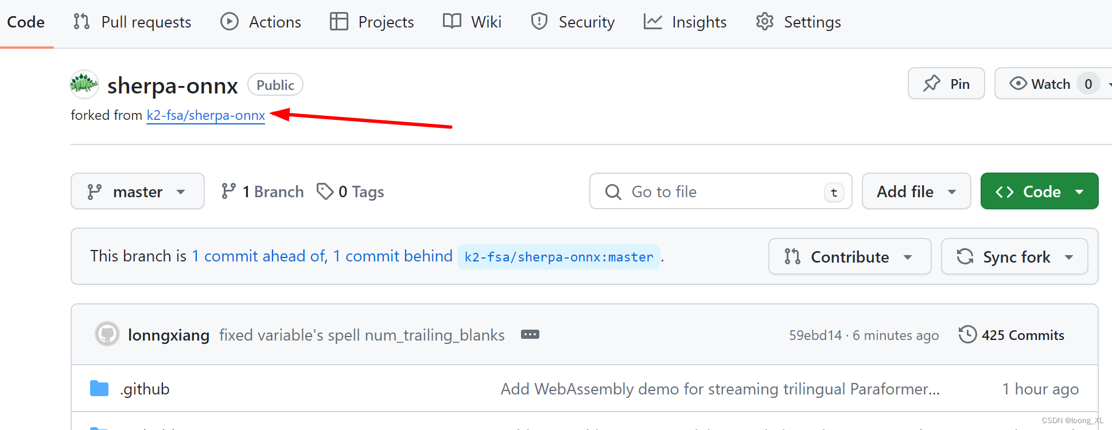Viewport: 1112px width, 430px height.
Task: Open the sherpa-onnx repository title link
Action: tap(173, 85)
